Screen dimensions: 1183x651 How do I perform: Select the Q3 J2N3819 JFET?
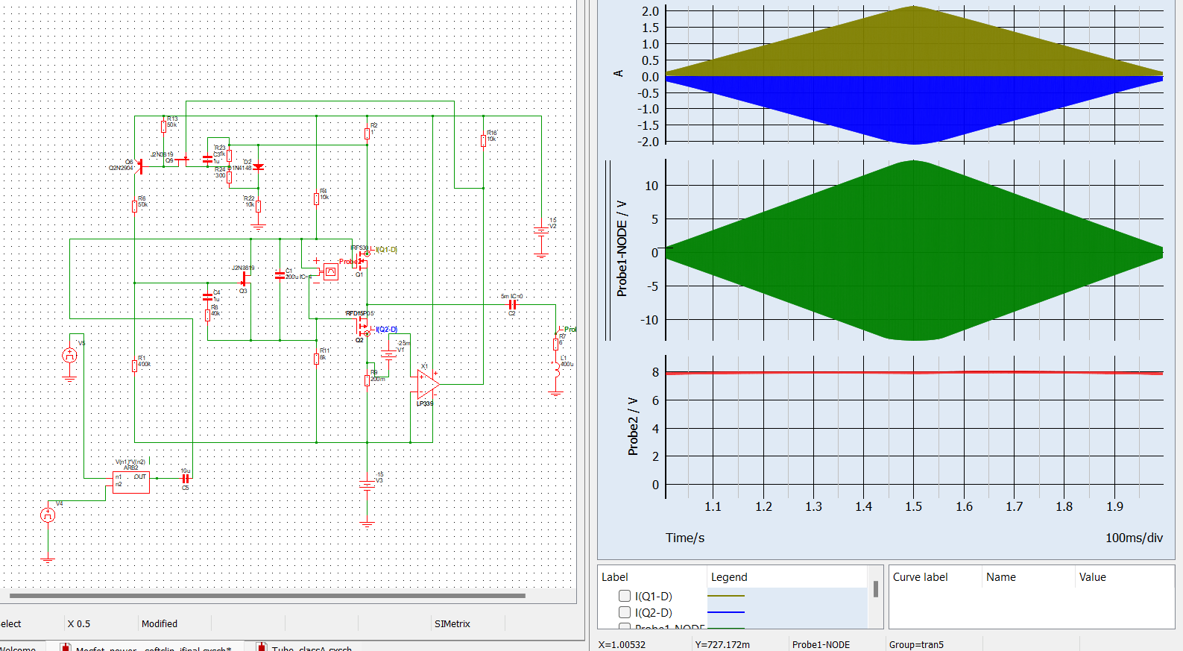click(x=245, y=280)
